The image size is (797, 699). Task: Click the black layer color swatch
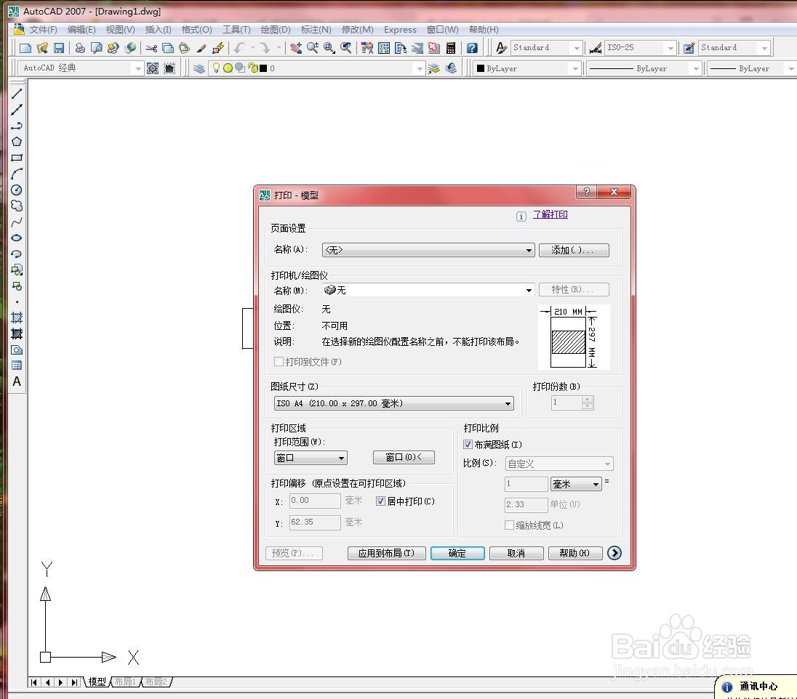coord(263,68)
